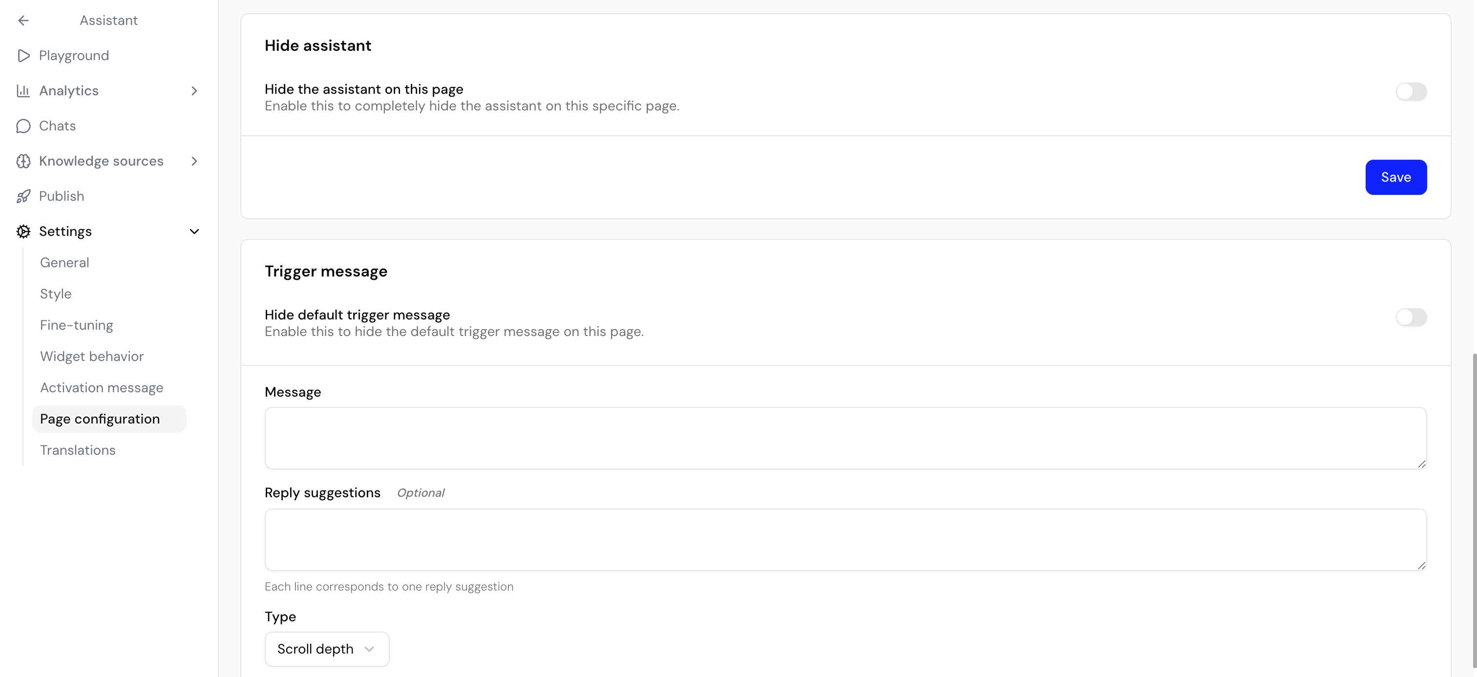Toggle Hide default trigger message switch
Image resolution: width=1477 pixels, height=677 pixels.
tap(1411, 317)
